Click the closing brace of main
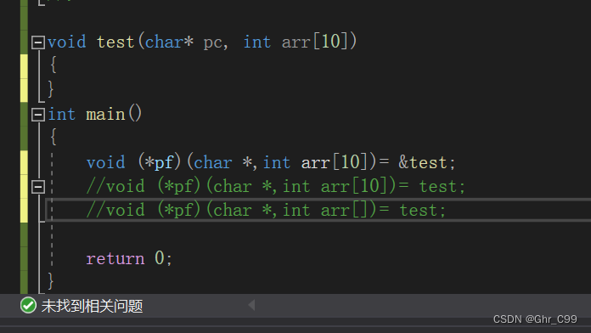 pos(51,281)
